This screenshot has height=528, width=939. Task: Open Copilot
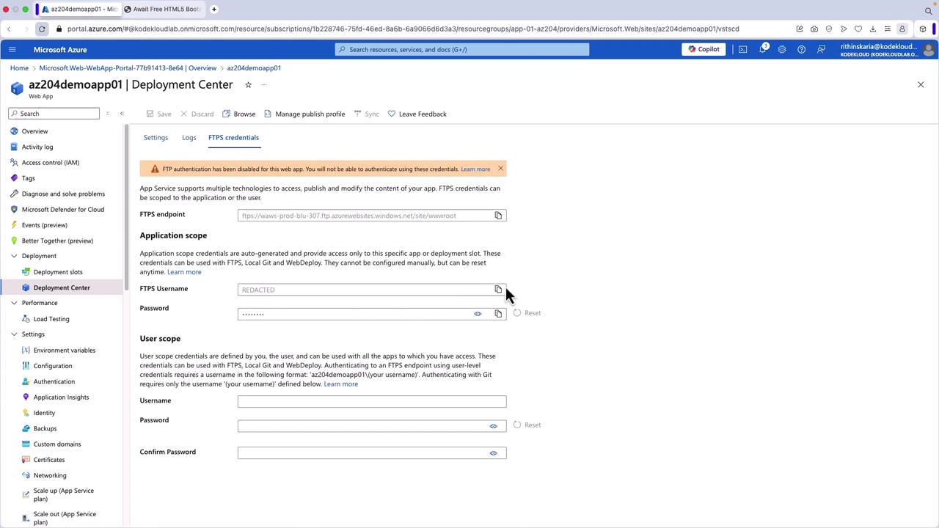pyautogui.click(x=704, y=49)
